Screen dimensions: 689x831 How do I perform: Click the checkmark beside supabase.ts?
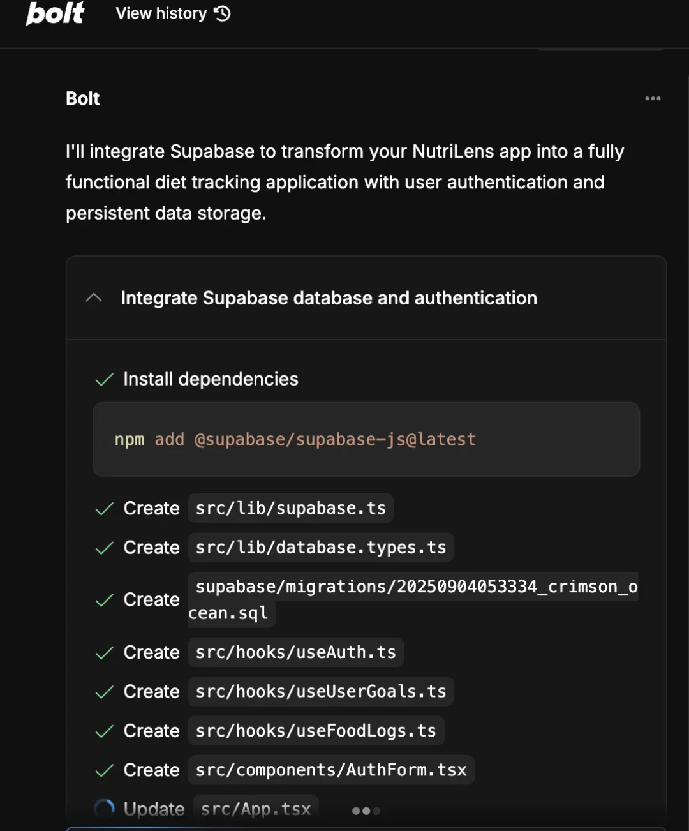[104, 509]
